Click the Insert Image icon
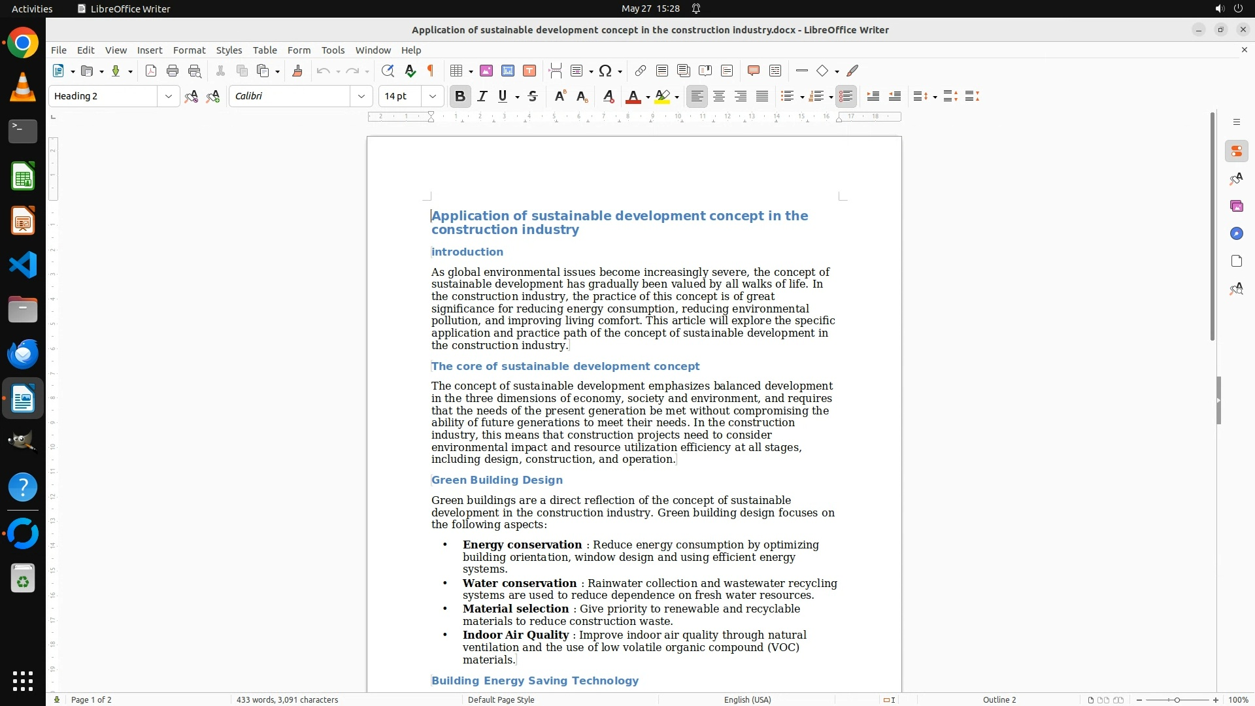 [x=486, y=71]
